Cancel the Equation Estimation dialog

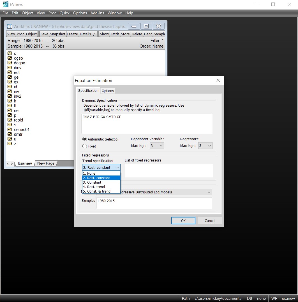click(x=210, y=221)
